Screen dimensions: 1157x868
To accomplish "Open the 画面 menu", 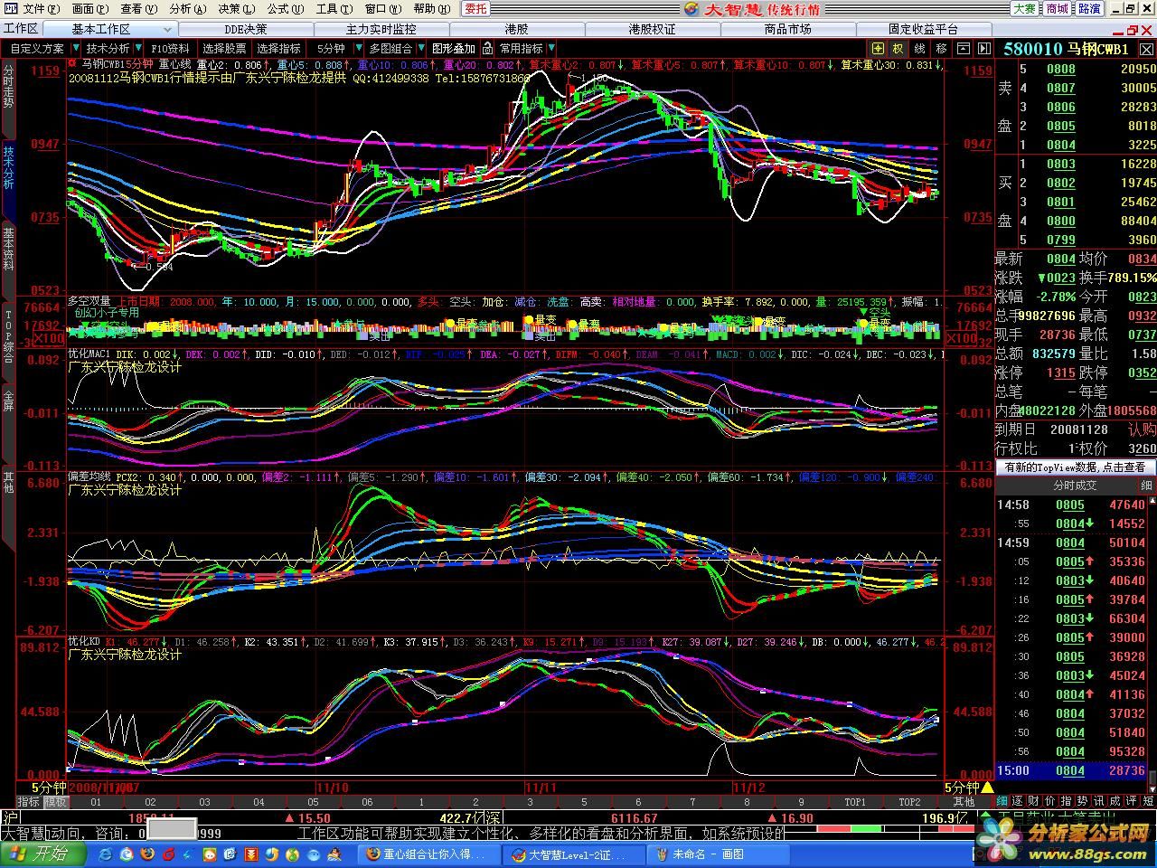I will tap(89, 8).
